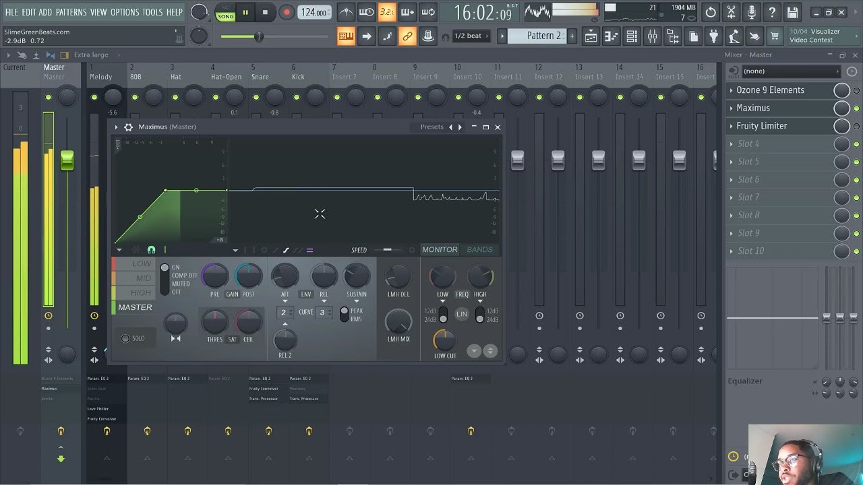This screenshot has height=485, width=863.
Task: Open the EDIT menu
Action: [28, 12]
